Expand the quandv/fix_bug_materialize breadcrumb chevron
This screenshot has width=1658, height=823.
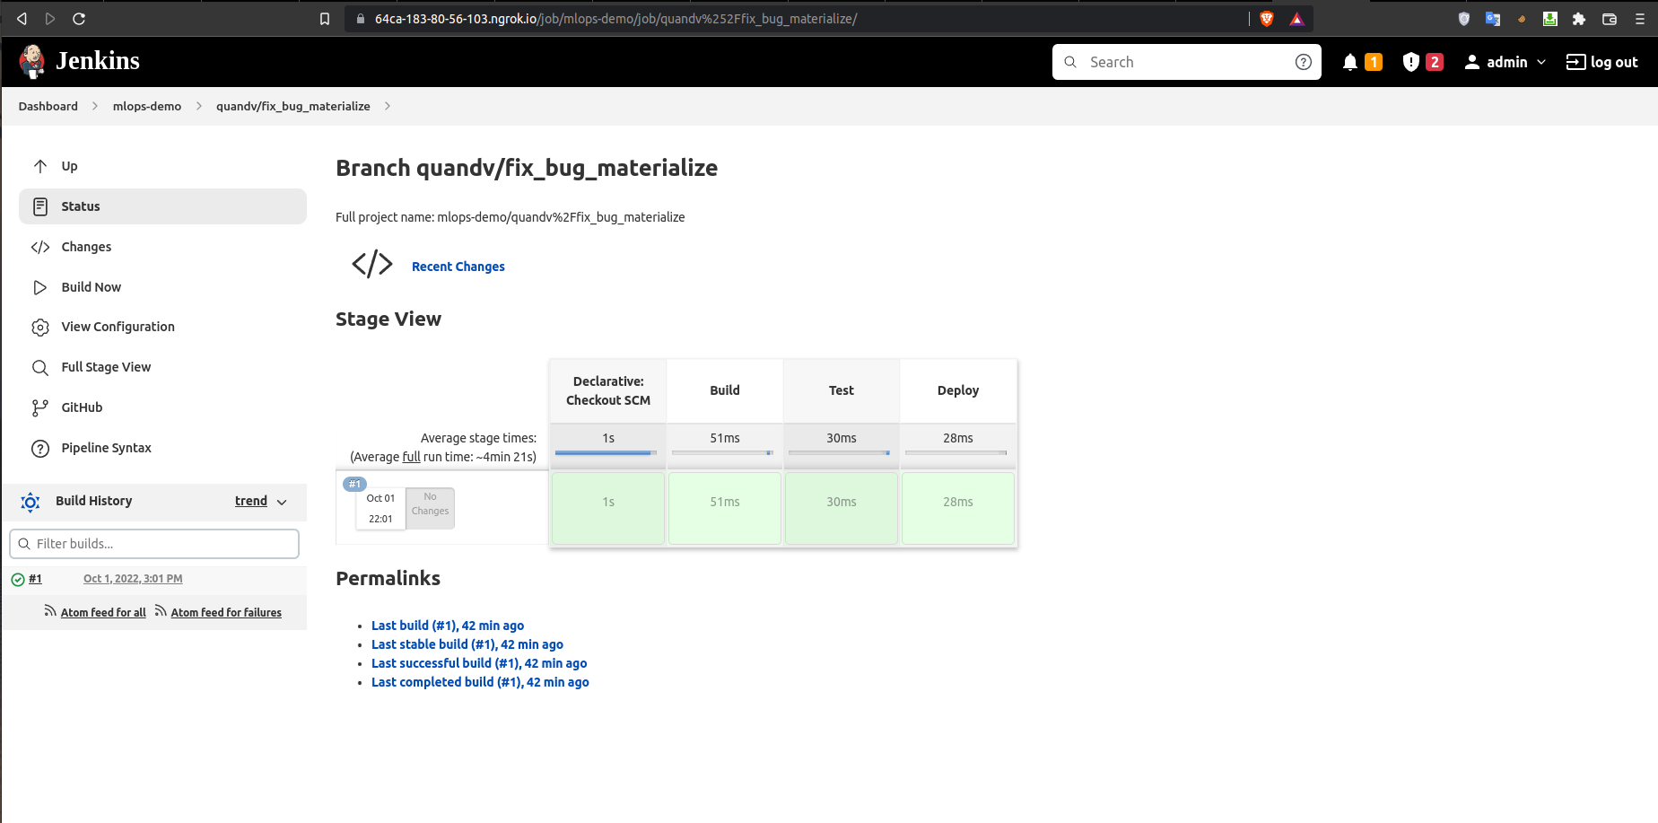388,106
